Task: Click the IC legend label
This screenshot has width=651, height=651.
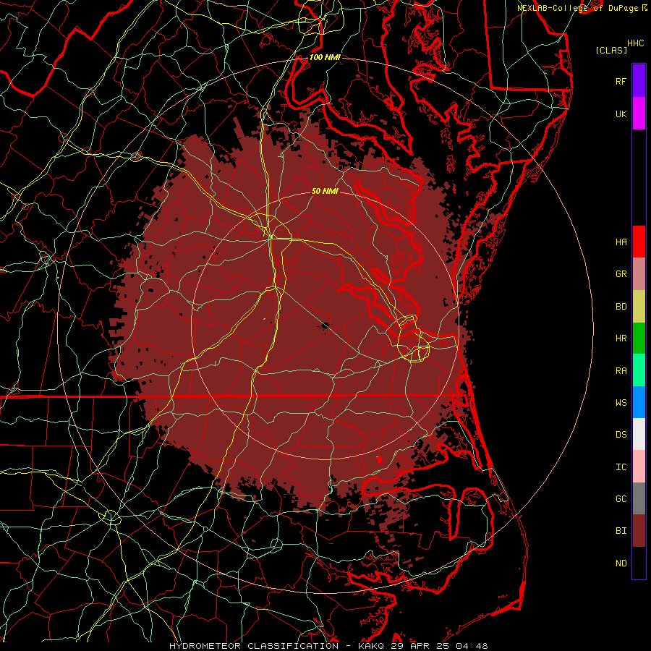Action: [x=621, y=467]
